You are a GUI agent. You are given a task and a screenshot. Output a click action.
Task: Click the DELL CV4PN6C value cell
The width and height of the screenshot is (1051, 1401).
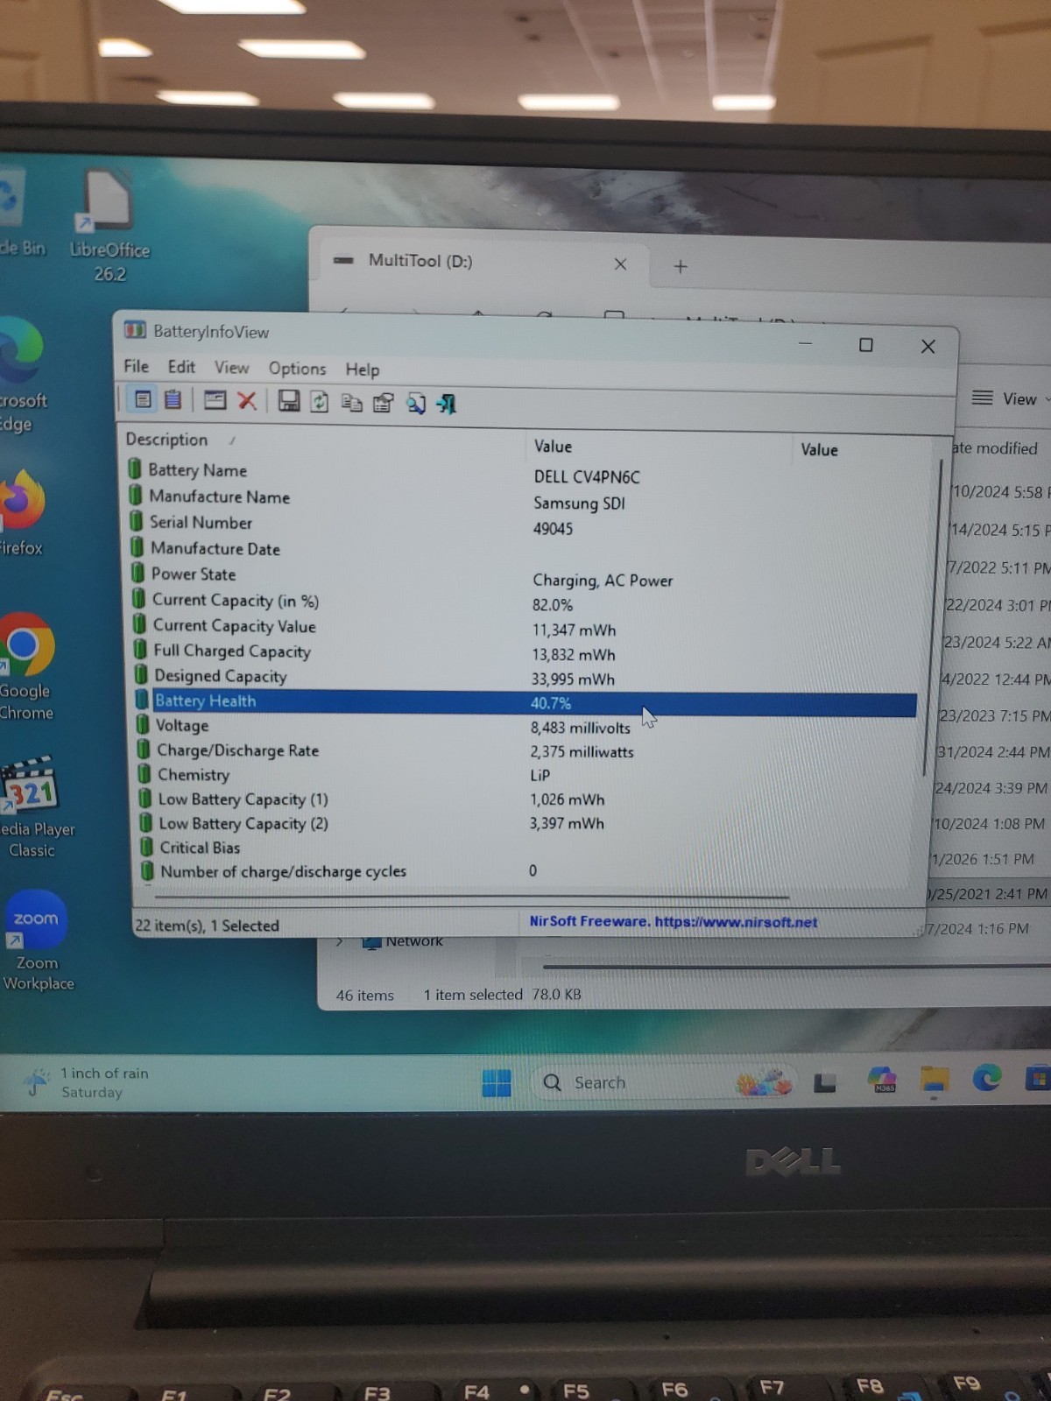(x=587, y=477)
